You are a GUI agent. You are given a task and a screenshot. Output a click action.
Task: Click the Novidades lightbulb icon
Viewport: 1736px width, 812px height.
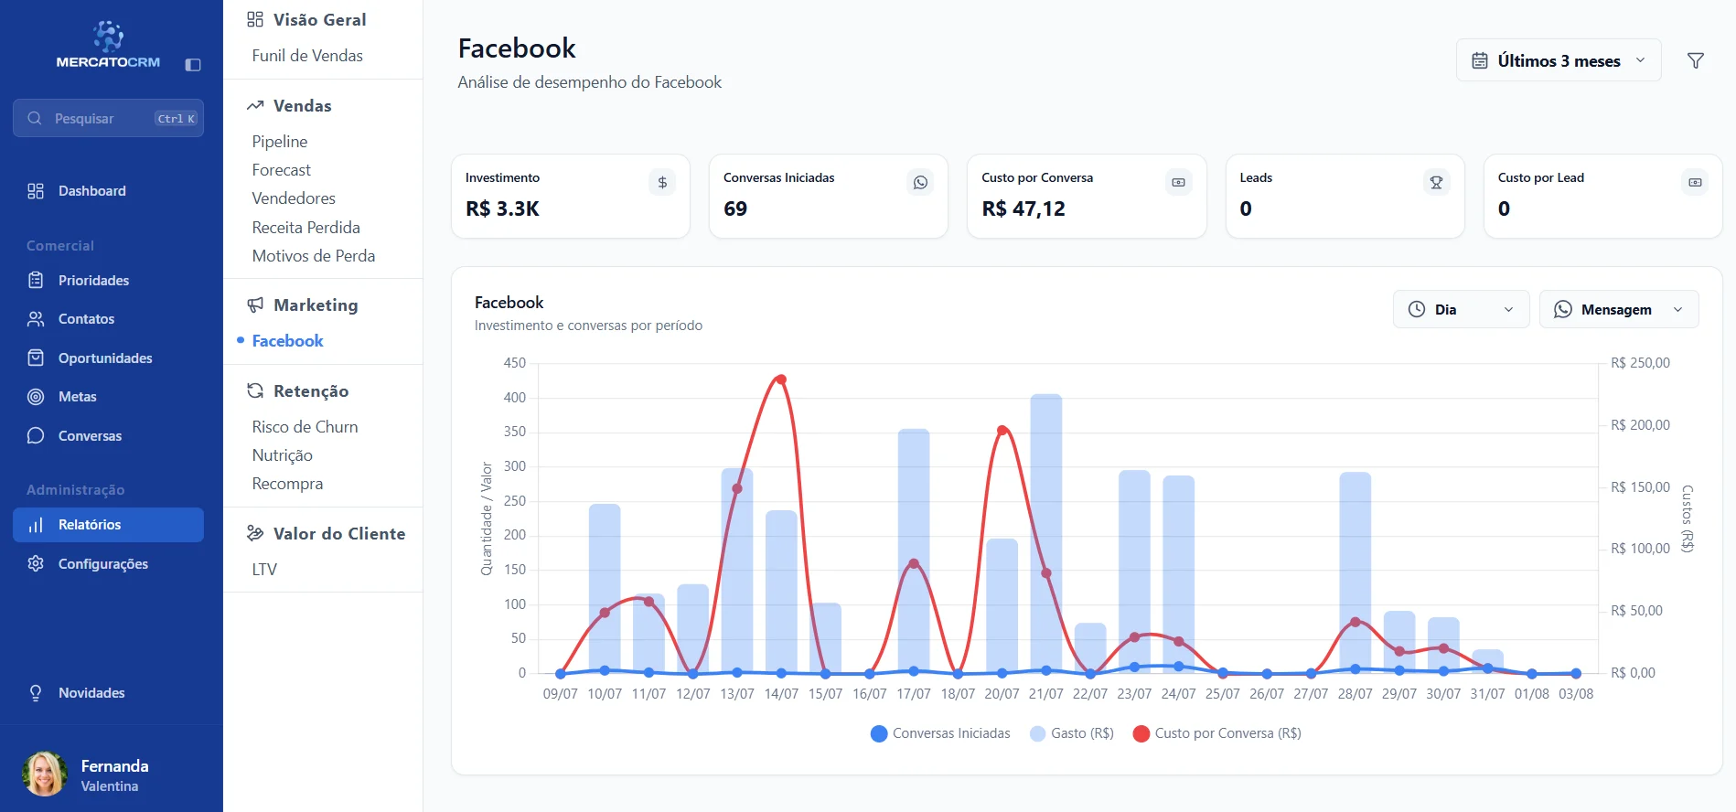tap(36, 693)
